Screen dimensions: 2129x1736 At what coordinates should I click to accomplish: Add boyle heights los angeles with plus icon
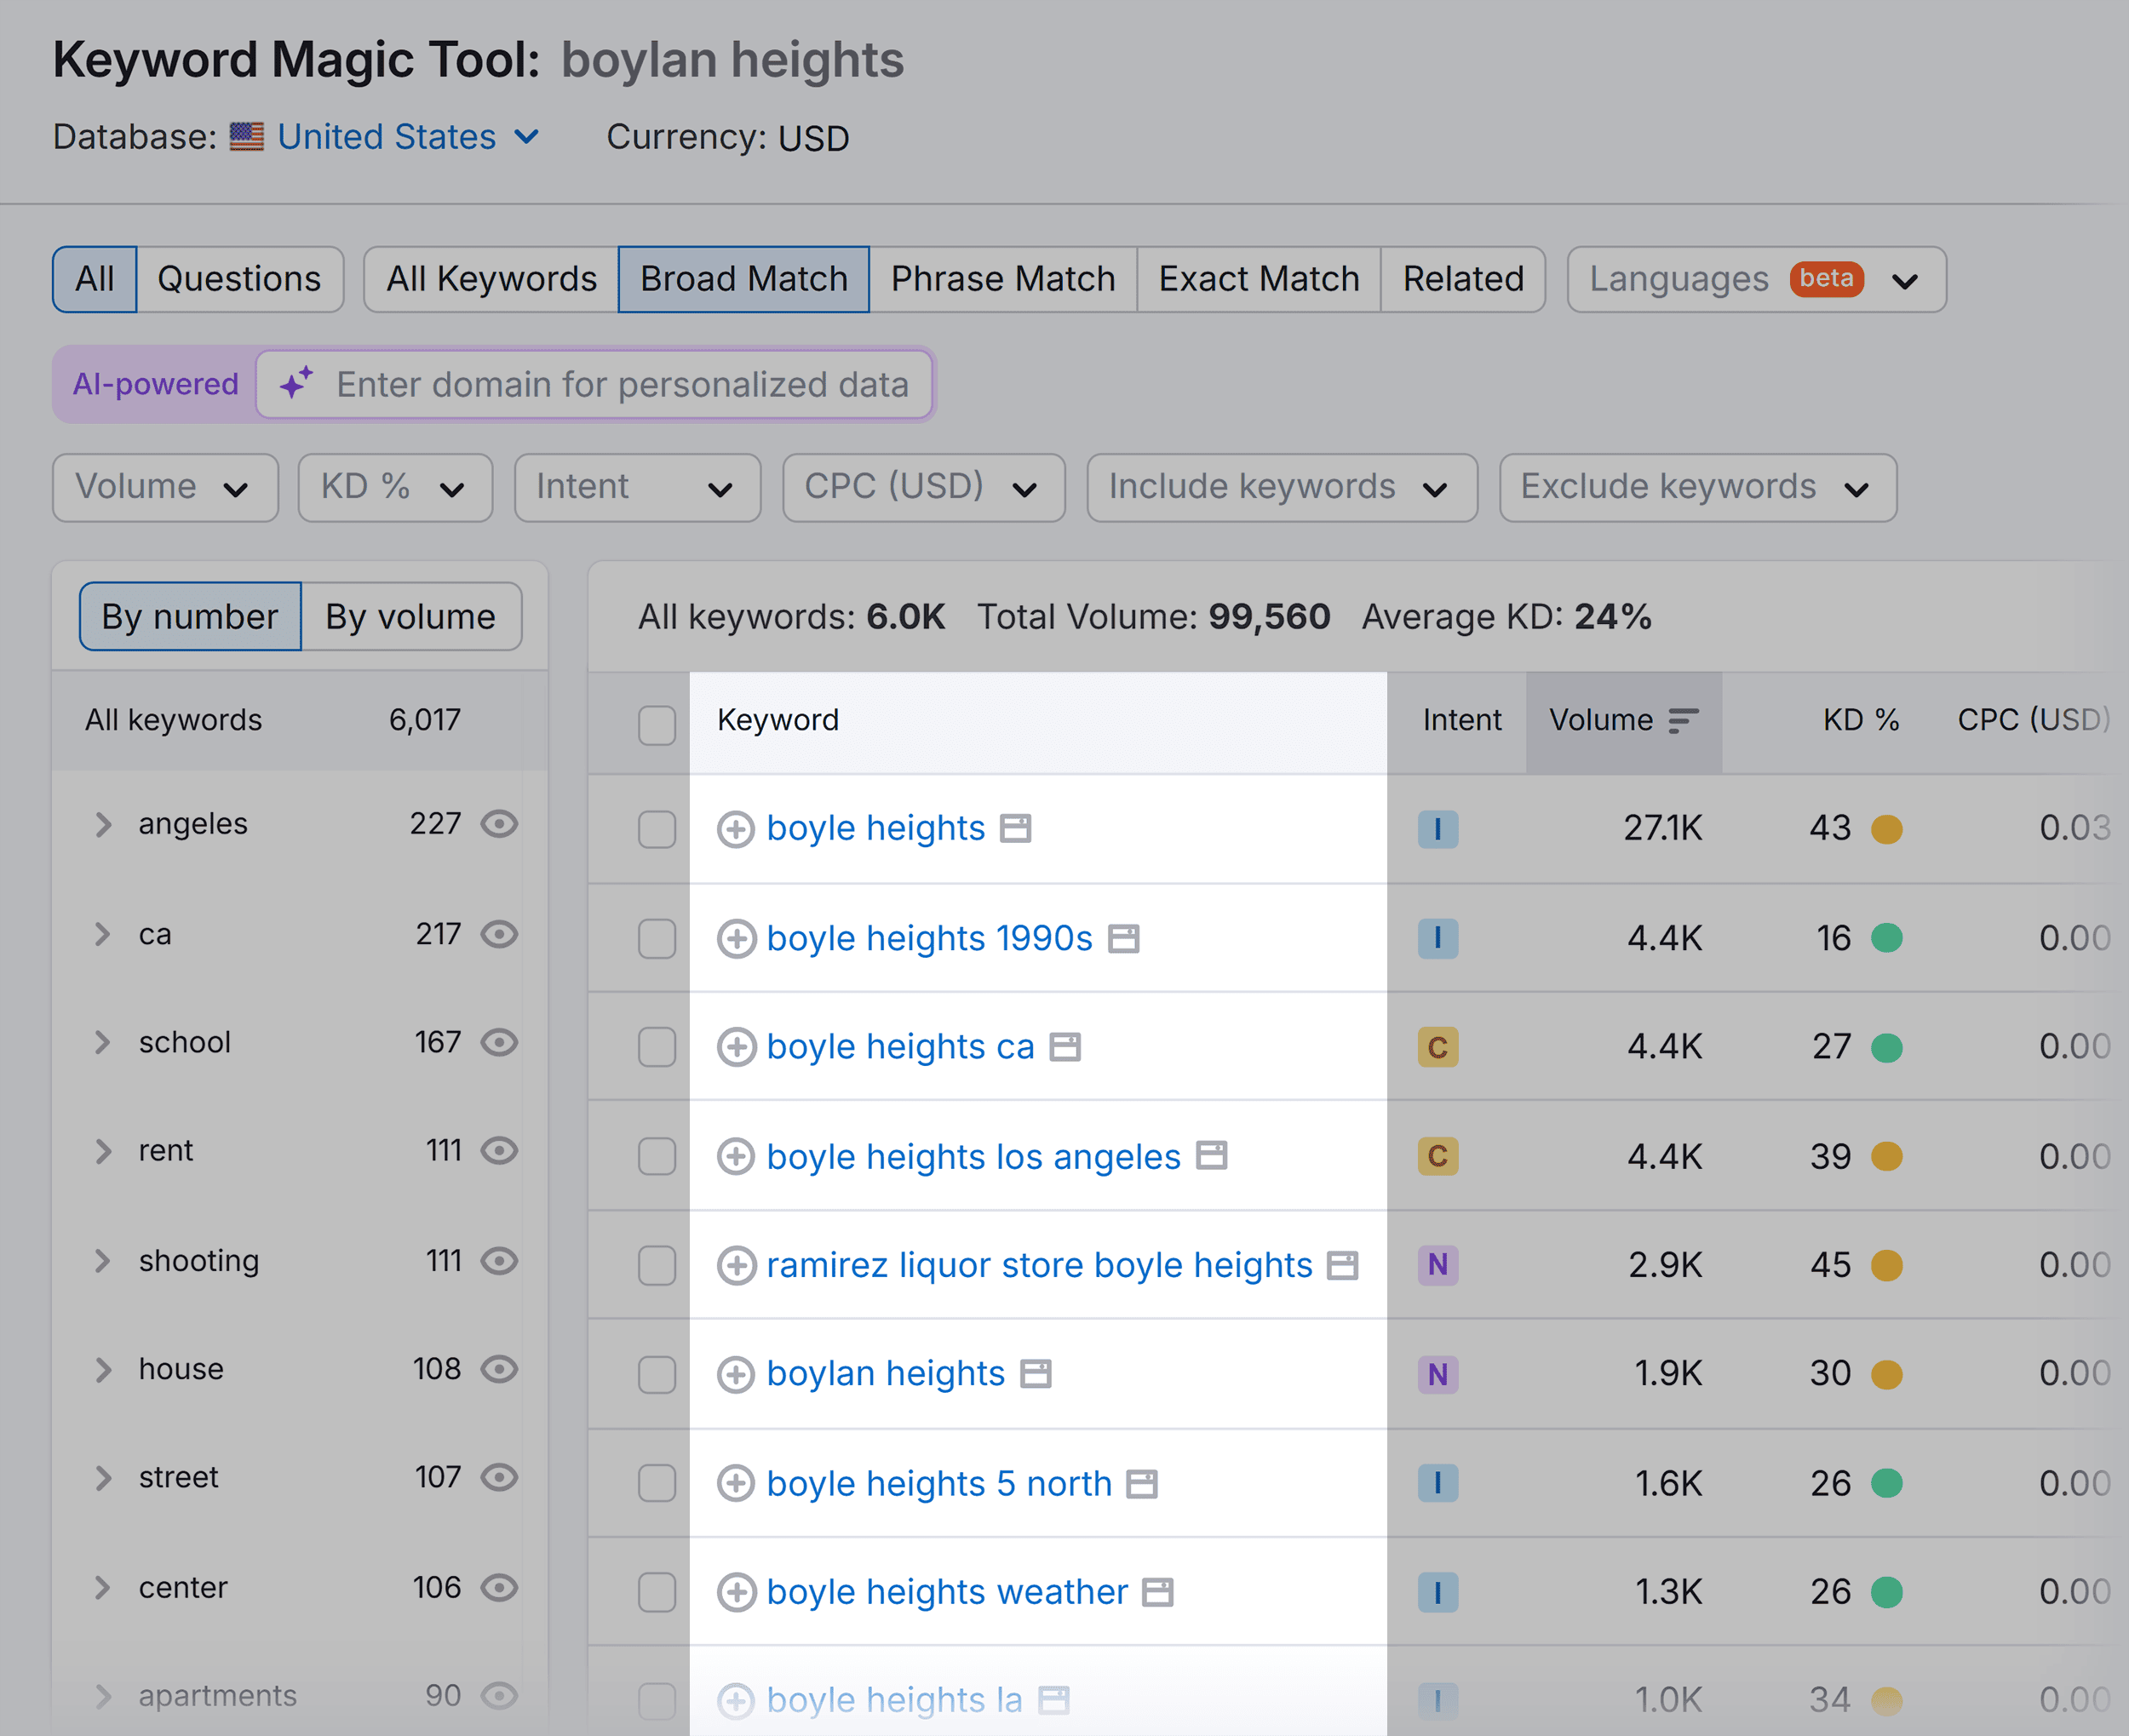coord(736,1157)
